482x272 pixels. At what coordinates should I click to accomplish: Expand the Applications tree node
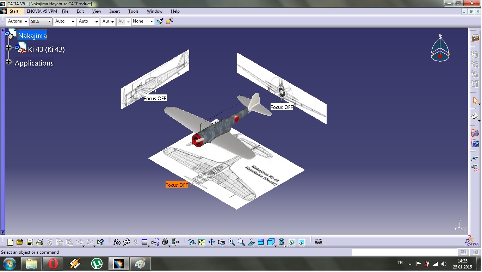(8, 62)
